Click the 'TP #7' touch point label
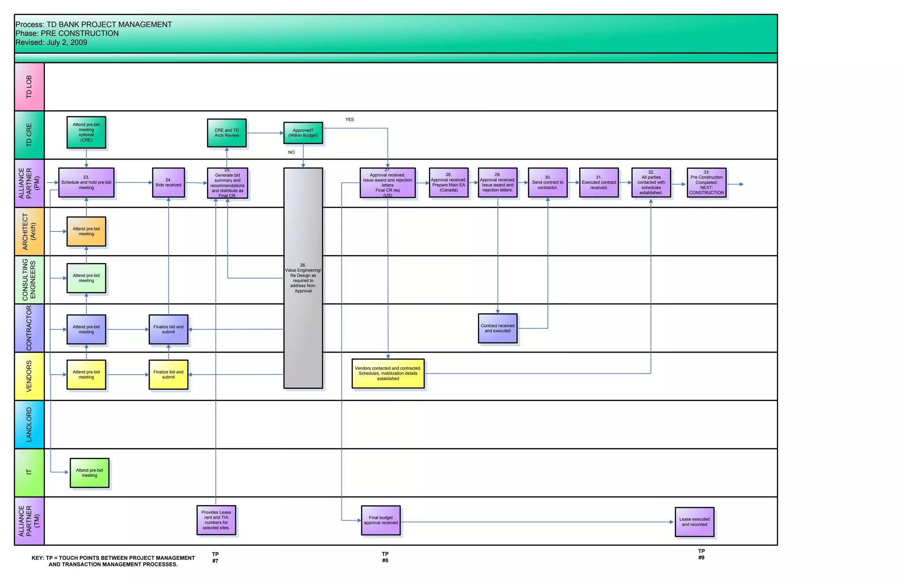The image size is (902, 584). click(x=215, y=558)
